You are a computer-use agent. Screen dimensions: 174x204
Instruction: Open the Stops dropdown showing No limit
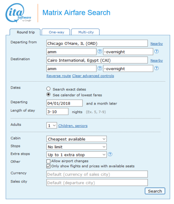point(77,147)
